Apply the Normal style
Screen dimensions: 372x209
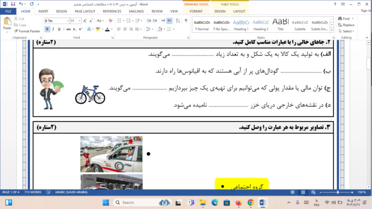[x=201, y=25]
